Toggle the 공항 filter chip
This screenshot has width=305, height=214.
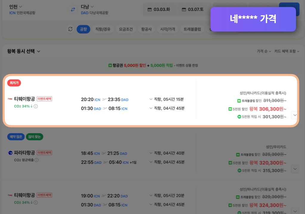[83, 29]
